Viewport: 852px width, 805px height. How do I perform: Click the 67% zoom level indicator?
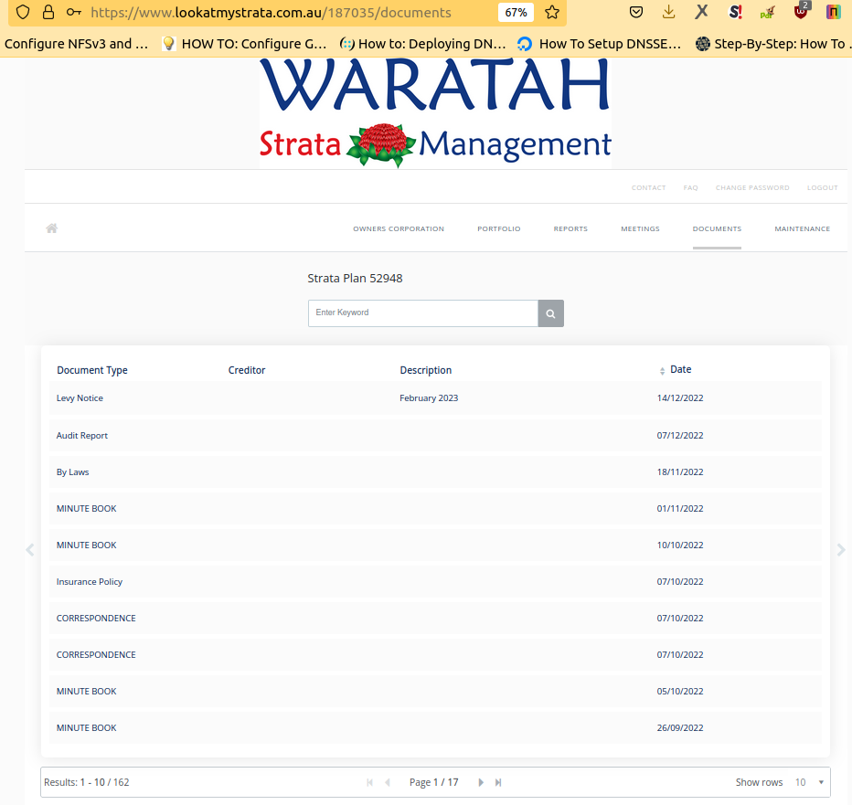pos(516,13)
